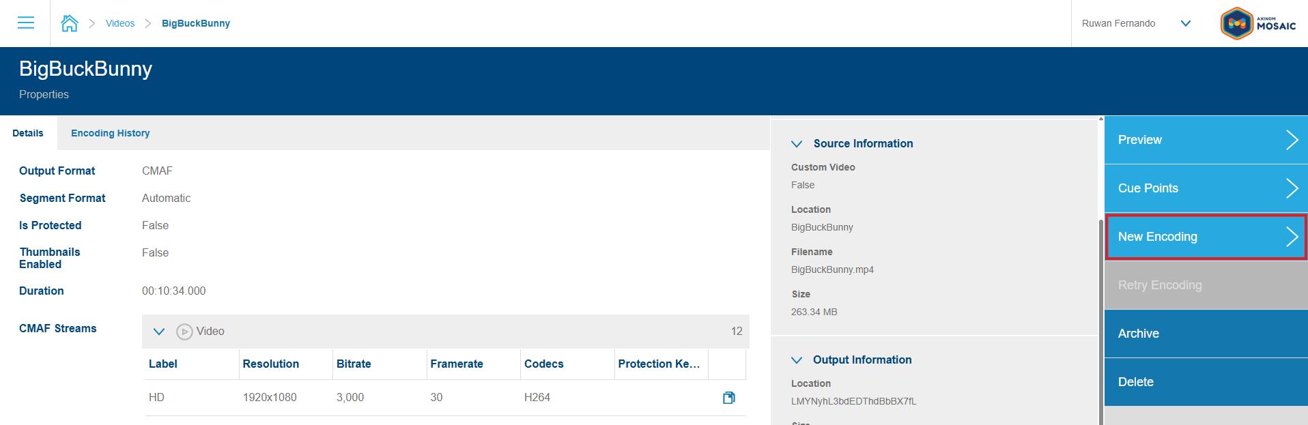Click the arrow icon on Cue Points

[1291, 188]
